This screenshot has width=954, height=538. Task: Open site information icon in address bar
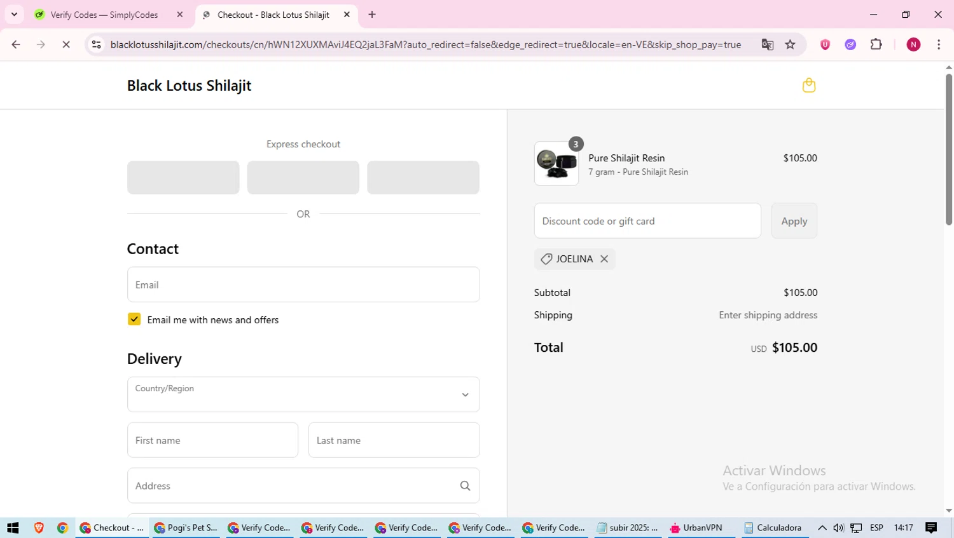click(x=96, y=44)
